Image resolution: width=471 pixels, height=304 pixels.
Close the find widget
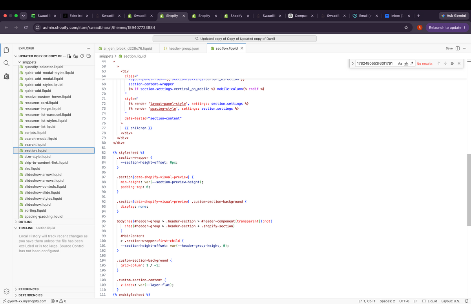pos(459,63)
